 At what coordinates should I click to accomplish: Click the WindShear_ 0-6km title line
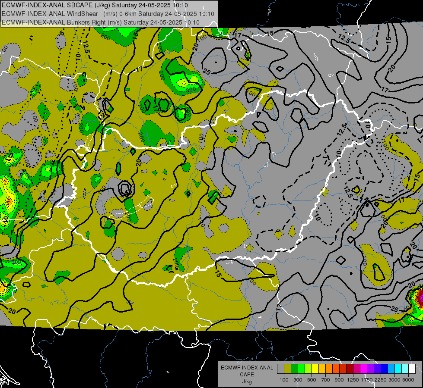(x=108, y=14)
